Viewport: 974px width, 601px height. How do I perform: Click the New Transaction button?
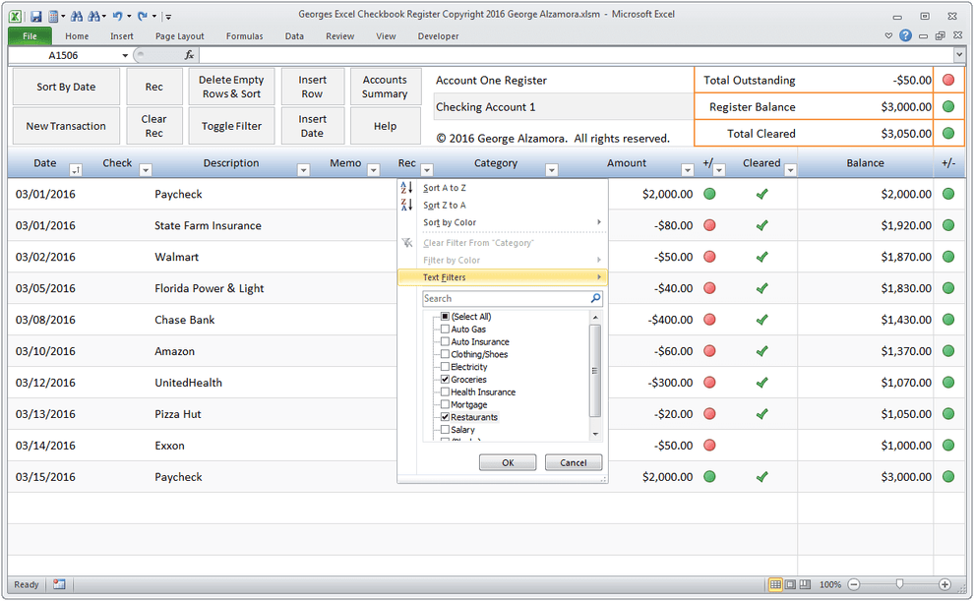click(x=66, y=125)
